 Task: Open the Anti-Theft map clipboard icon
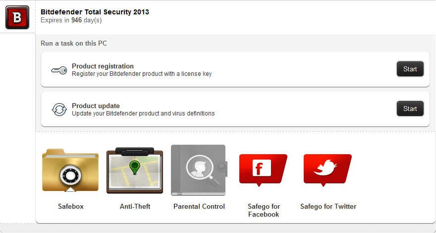(135, 170)
